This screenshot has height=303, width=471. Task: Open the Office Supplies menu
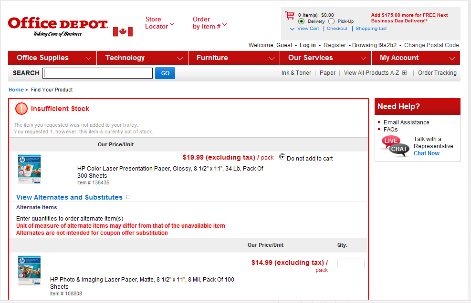click(52, 58)
